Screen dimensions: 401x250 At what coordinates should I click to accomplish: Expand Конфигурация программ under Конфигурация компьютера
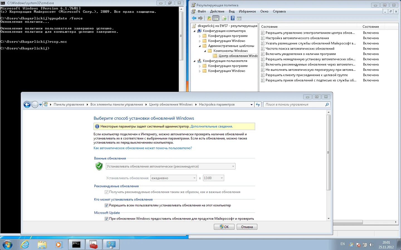200,36
